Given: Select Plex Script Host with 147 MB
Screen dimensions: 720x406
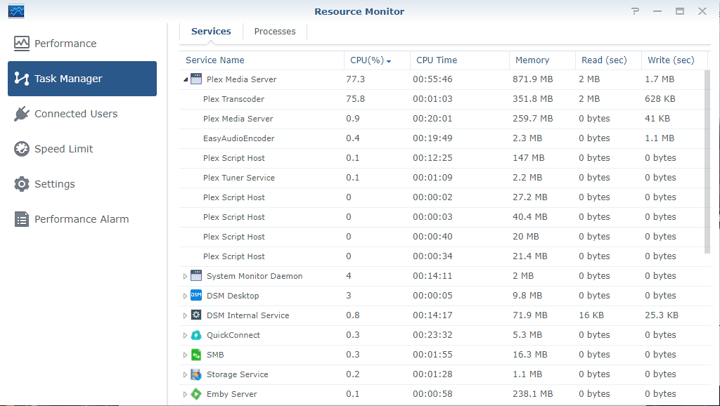Looking at the screenshot, I should tap(442, 158).
